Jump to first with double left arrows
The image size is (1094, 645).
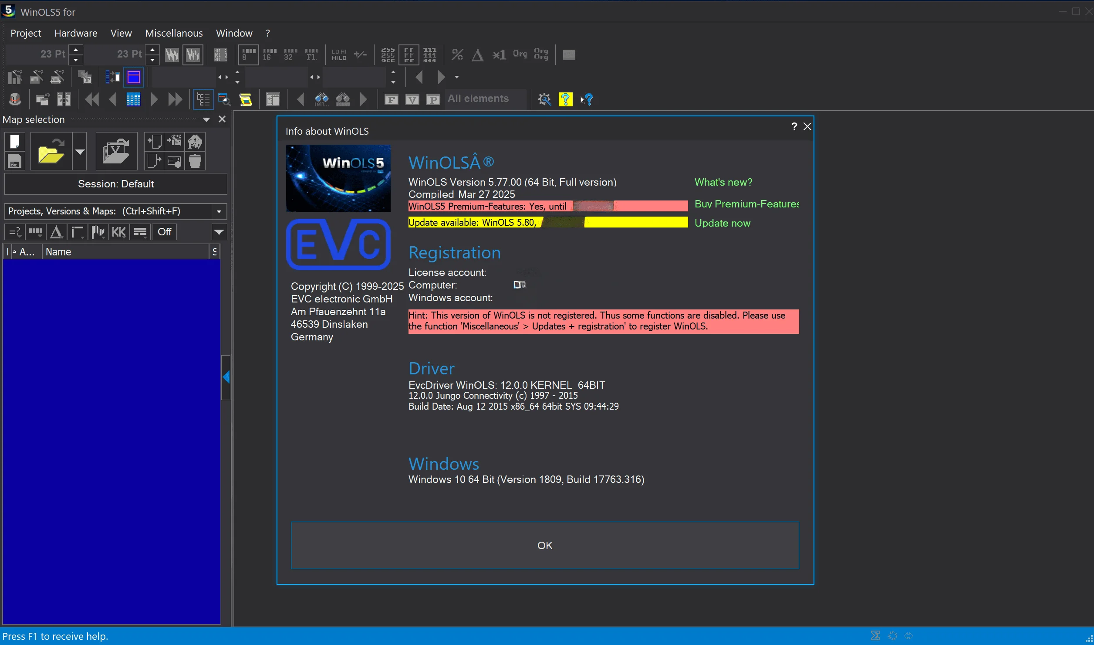(92, 100)
